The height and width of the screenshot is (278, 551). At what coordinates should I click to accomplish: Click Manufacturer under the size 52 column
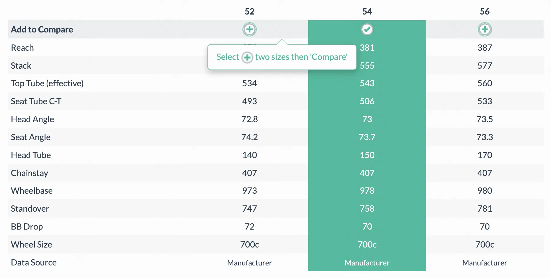click(x=250, y=263)
